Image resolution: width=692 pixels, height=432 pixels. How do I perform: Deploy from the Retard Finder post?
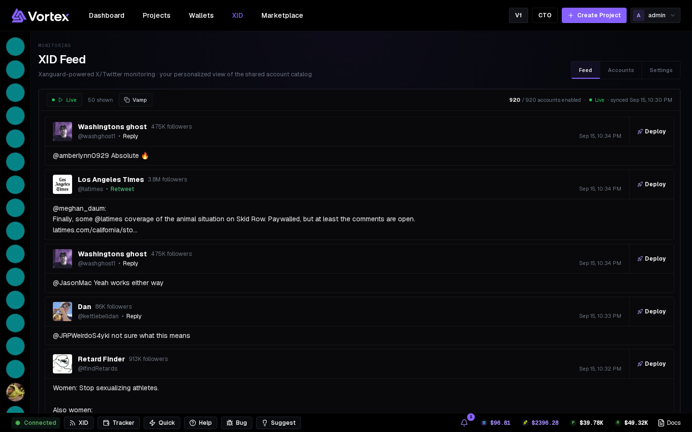pos(652,364)
